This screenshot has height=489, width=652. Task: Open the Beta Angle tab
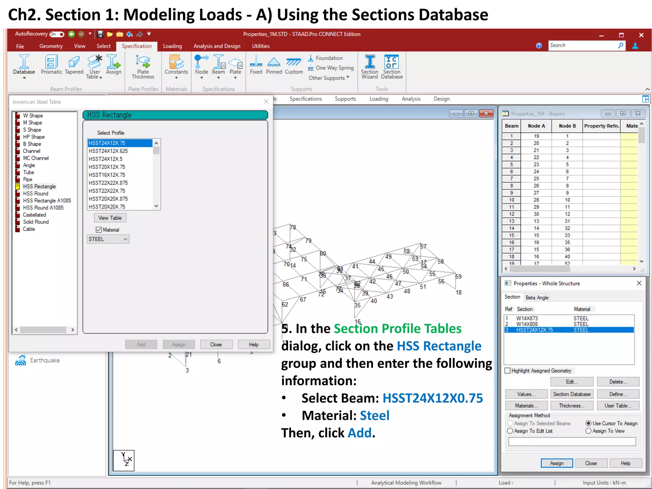(537, 297)
